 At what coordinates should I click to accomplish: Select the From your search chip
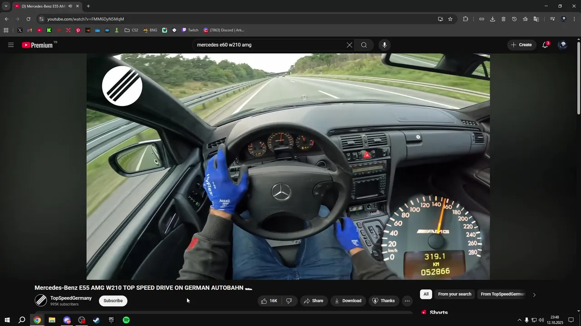pyautogui.click(x=454, y=294)
